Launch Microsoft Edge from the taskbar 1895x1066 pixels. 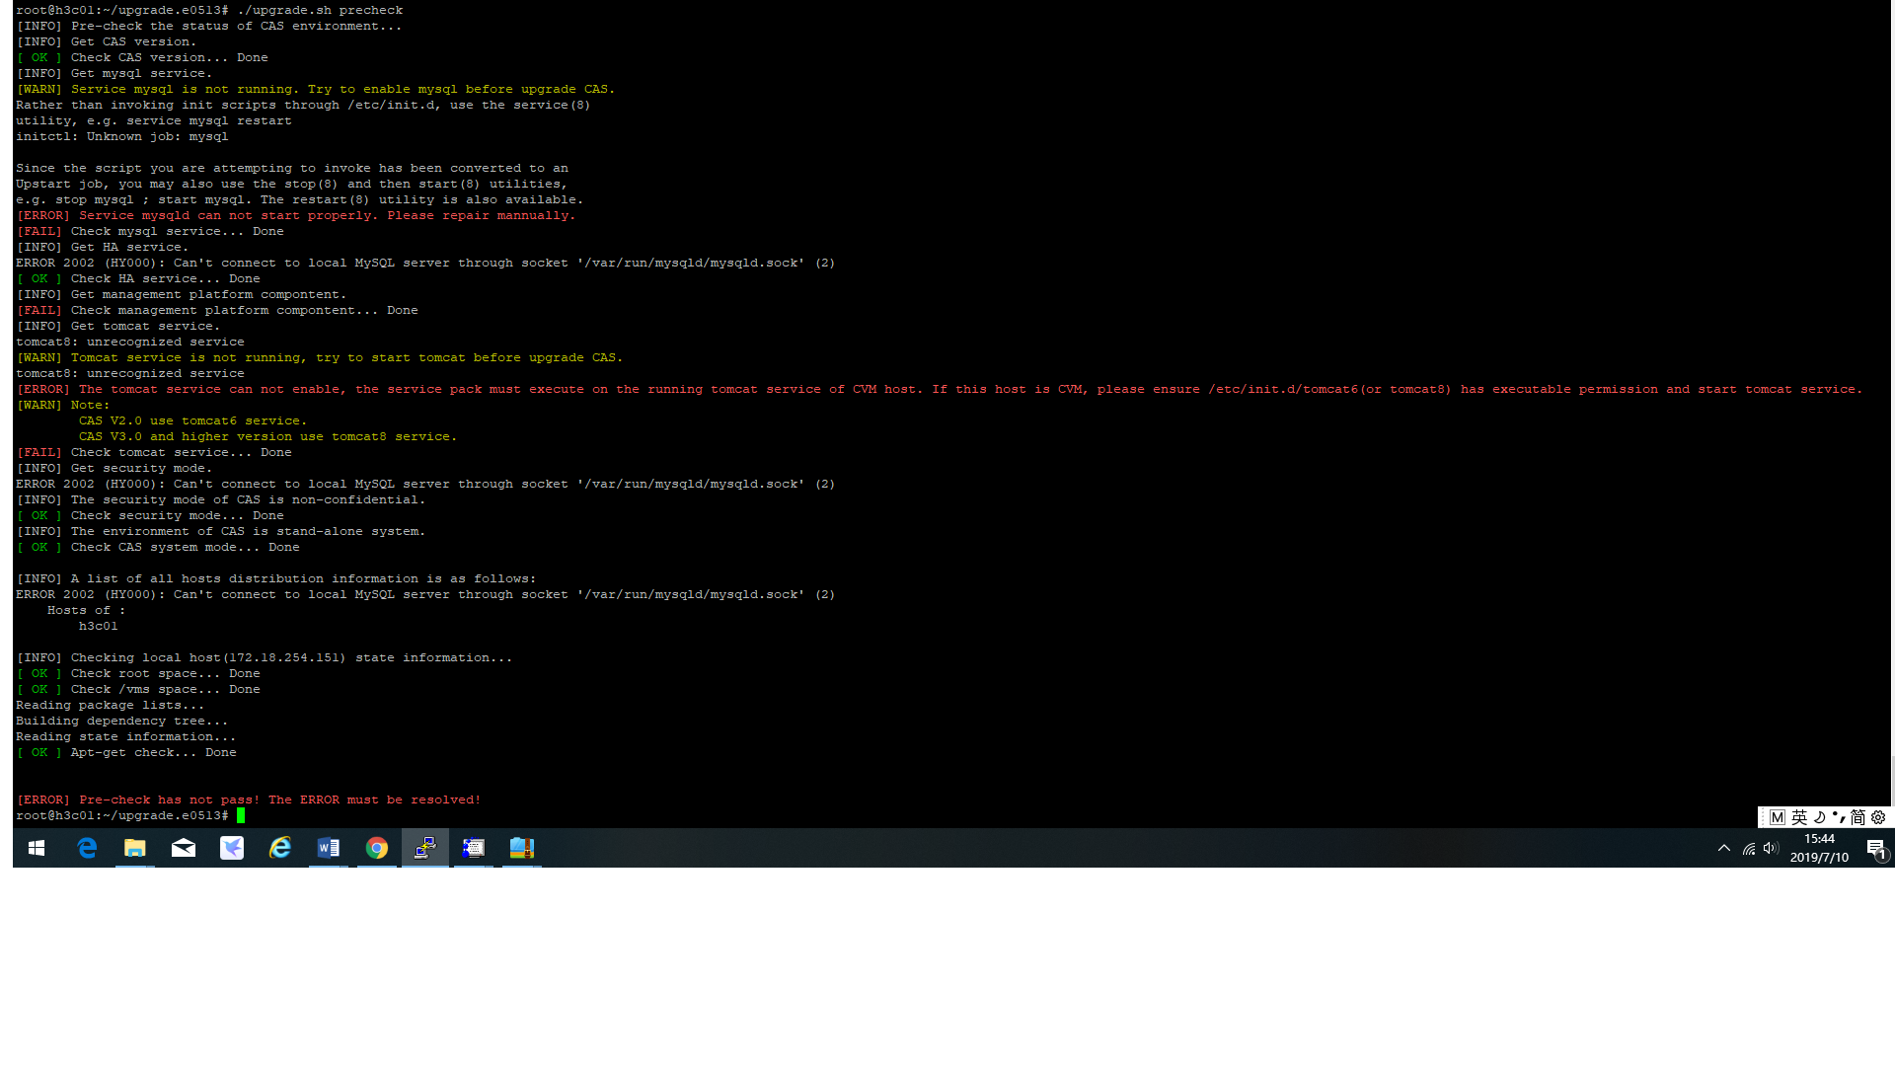click(x=87, y=849)
